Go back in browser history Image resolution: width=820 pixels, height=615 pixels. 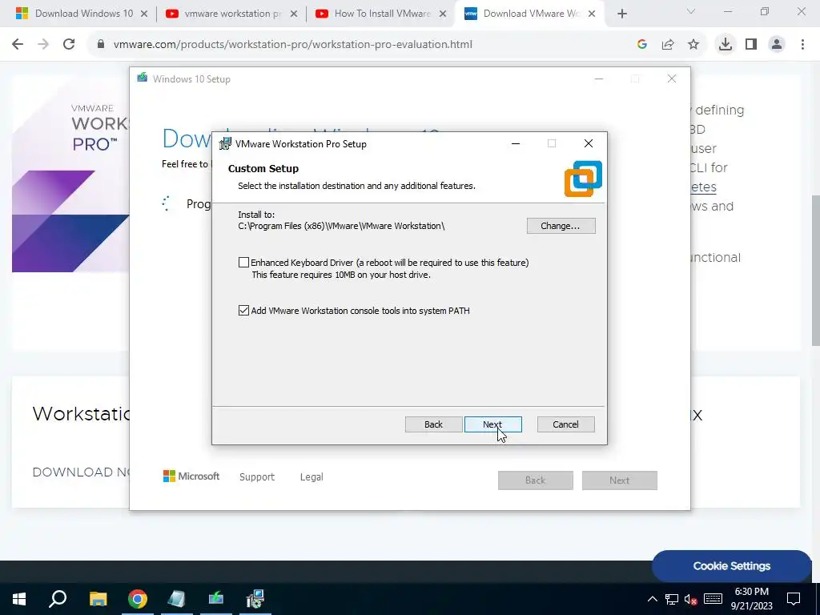tap(18, 45)
